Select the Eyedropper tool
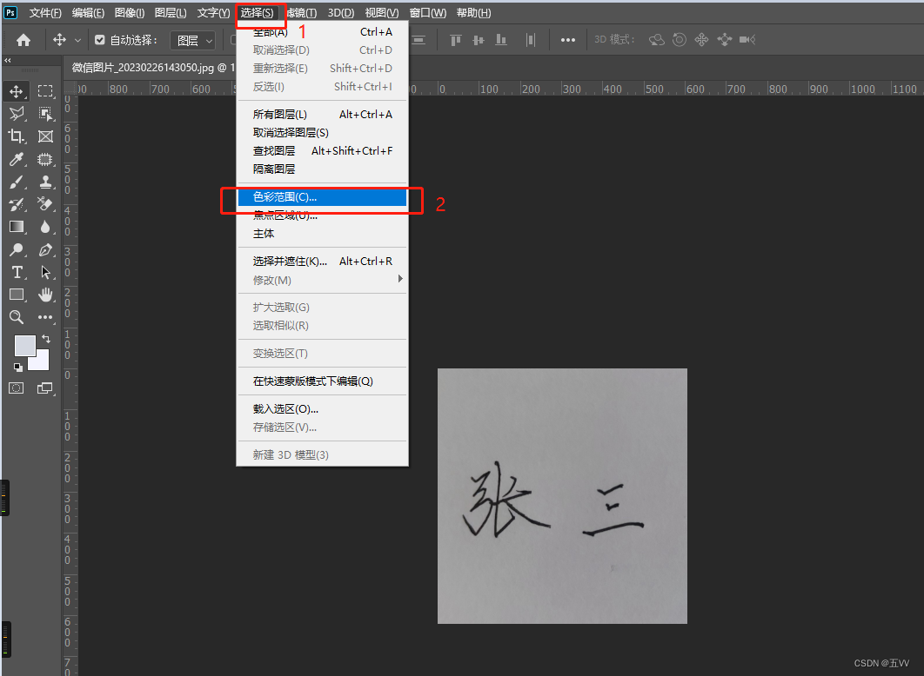 (x=17, y=159)
